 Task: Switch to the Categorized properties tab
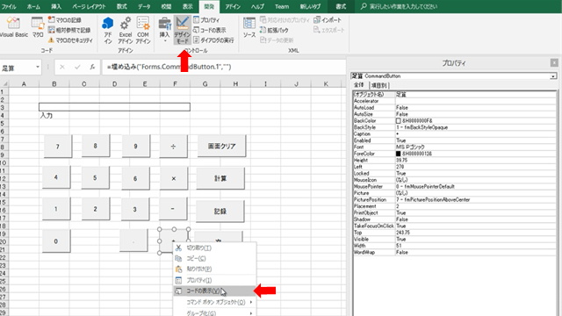tap(378, 85)
